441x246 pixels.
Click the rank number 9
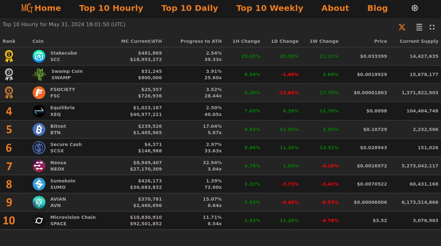click(x=9, y=203)
